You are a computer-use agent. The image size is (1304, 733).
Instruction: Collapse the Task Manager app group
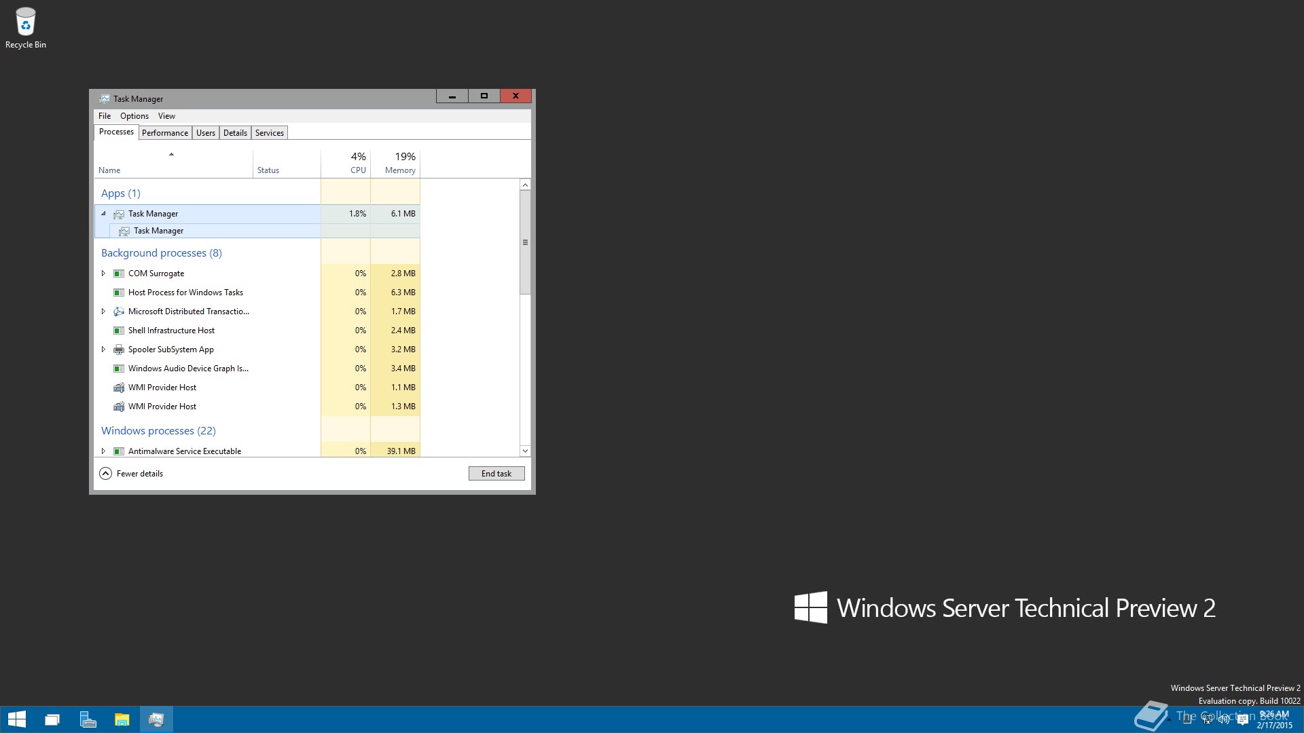click(103, 214)
